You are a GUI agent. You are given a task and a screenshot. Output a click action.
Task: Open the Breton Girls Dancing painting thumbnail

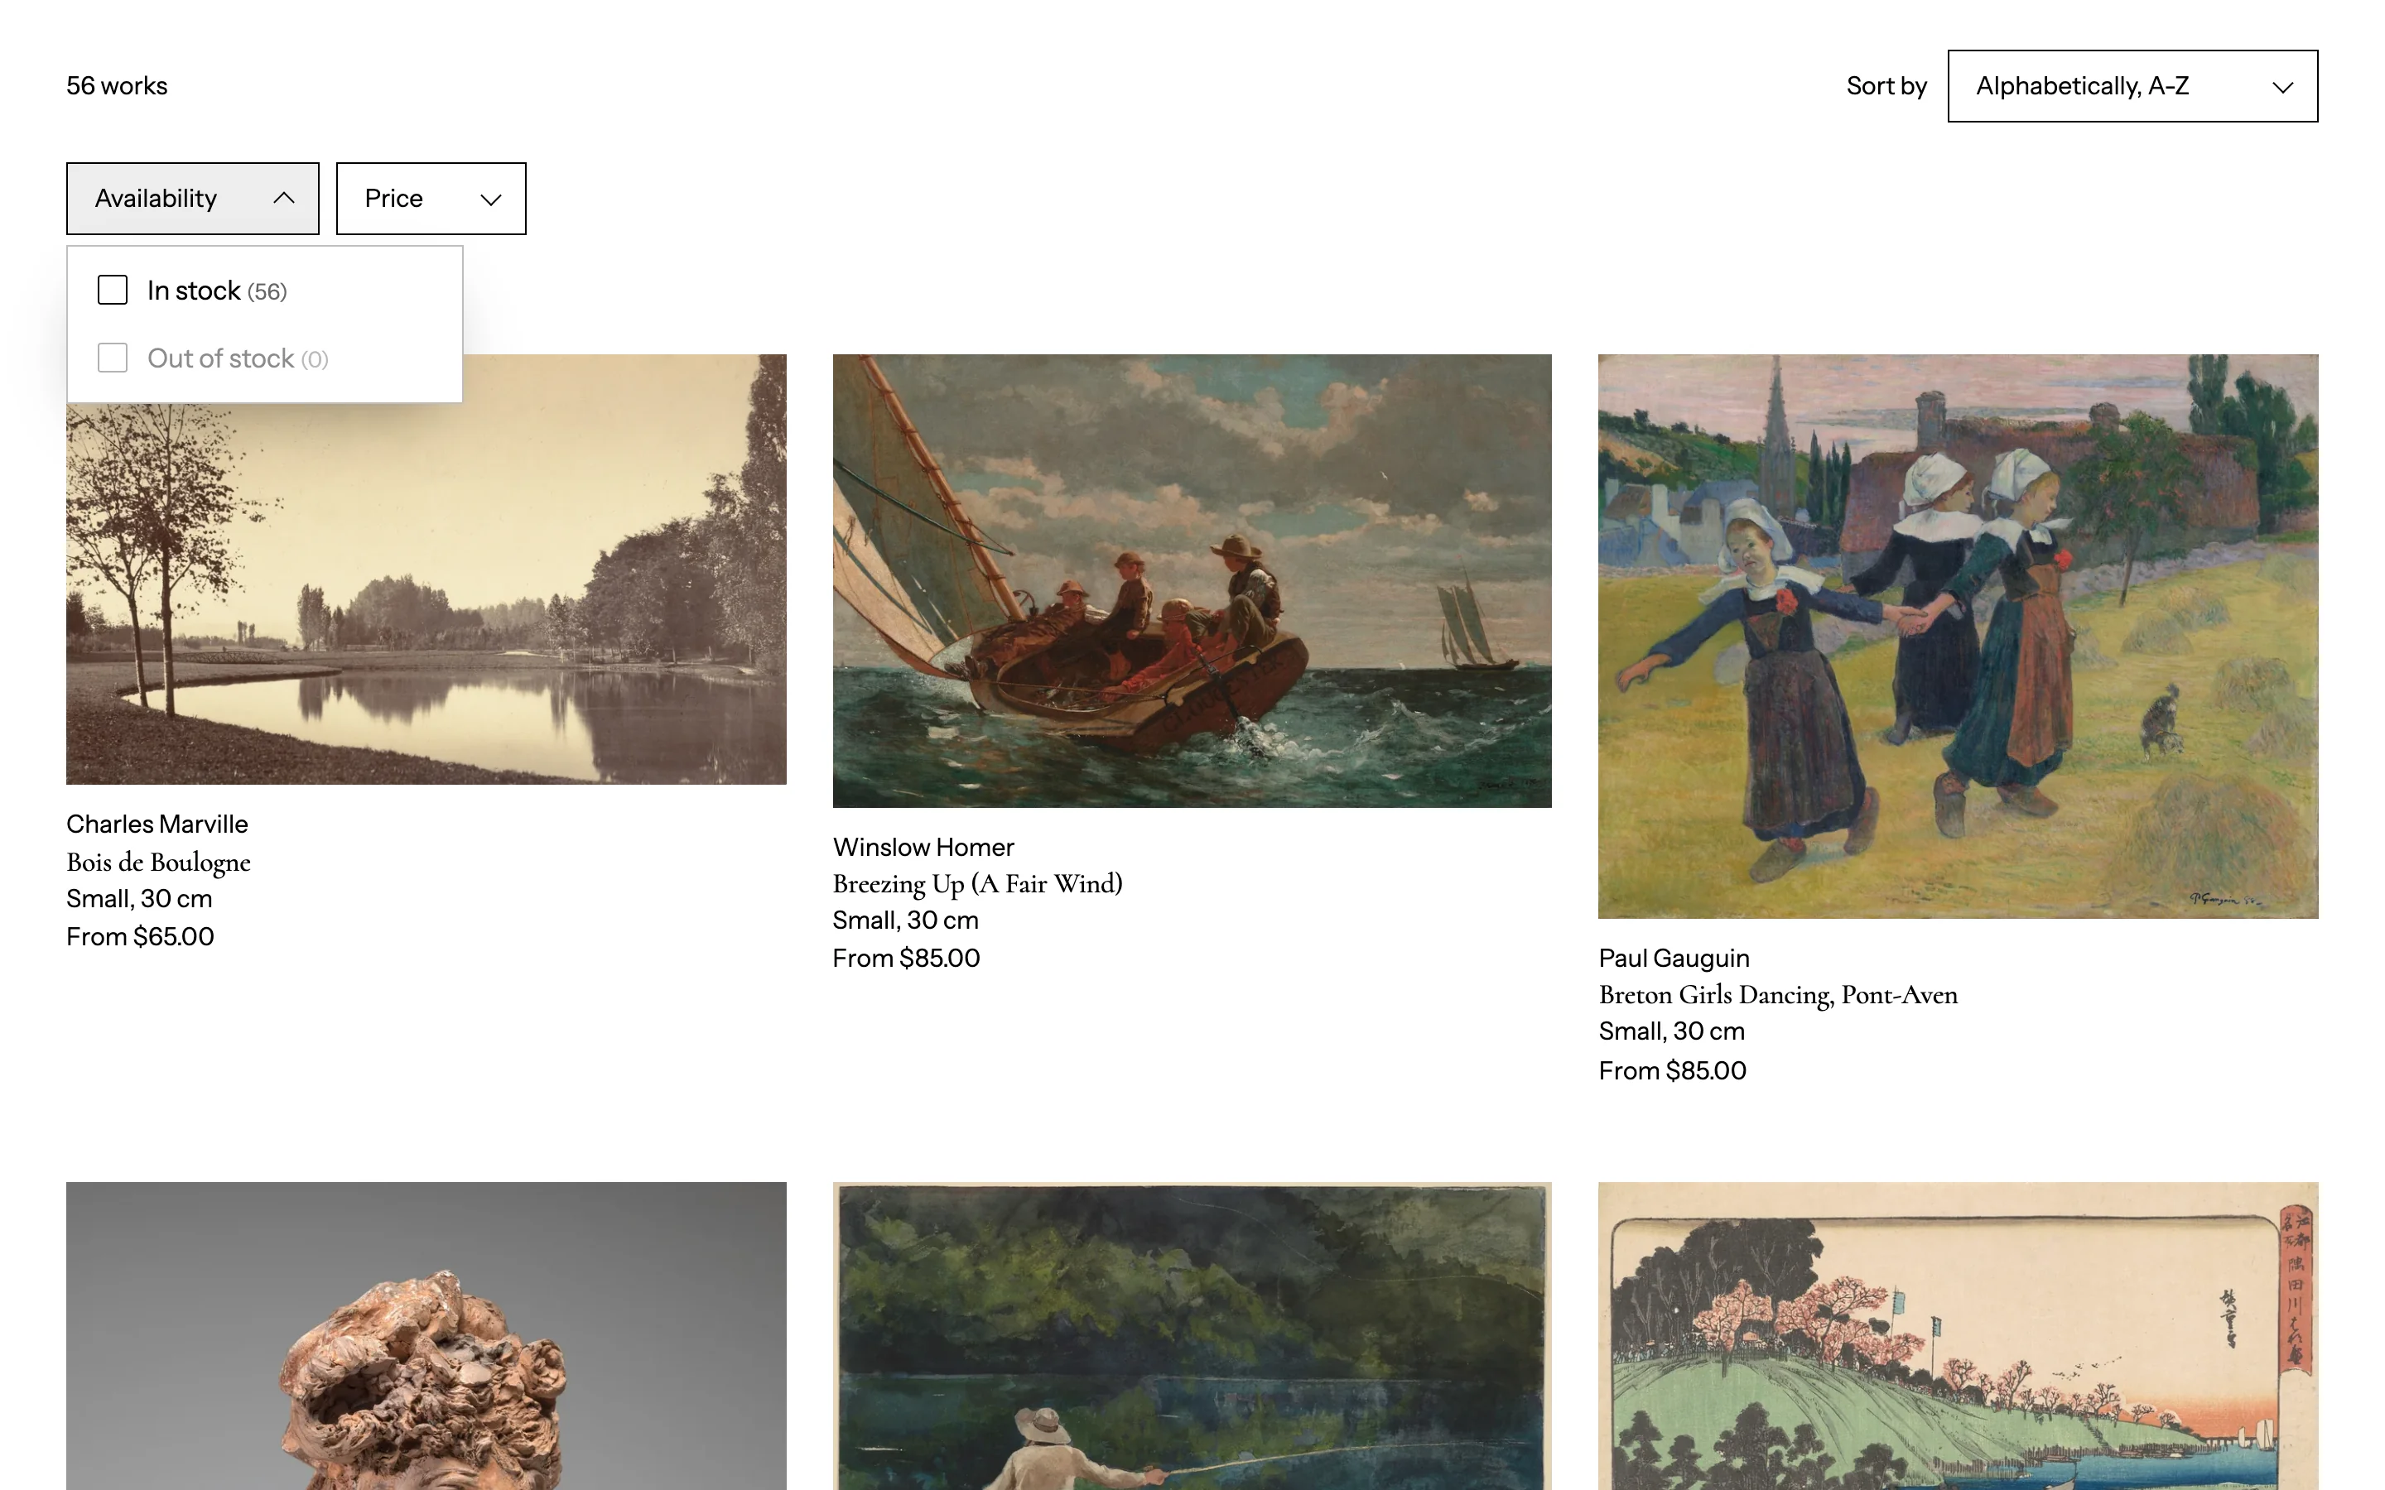pyautogui.click(x=1959, y=636)
